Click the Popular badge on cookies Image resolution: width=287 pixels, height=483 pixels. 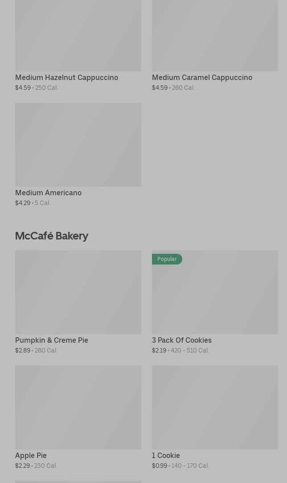point(167,259)
